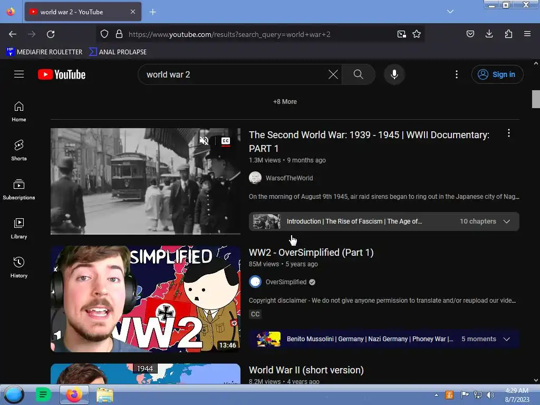This screenshot has width=540, height=405.
Task: Show hidden system tray icons
Action: (436, 395)
